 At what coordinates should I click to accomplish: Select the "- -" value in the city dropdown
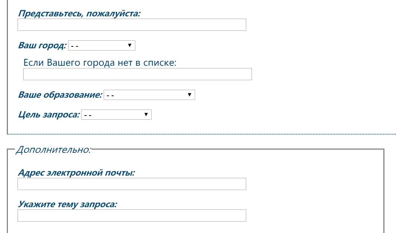(x=74, y=46)
